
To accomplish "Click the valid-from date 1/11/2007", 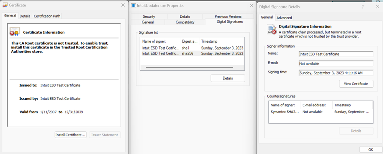I will (48, 112).
